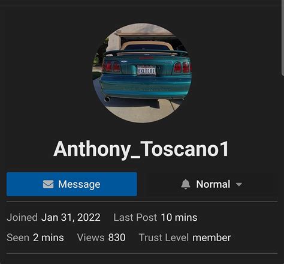Click the Last Post 10 mins link
284x264 pixels.
179,217
